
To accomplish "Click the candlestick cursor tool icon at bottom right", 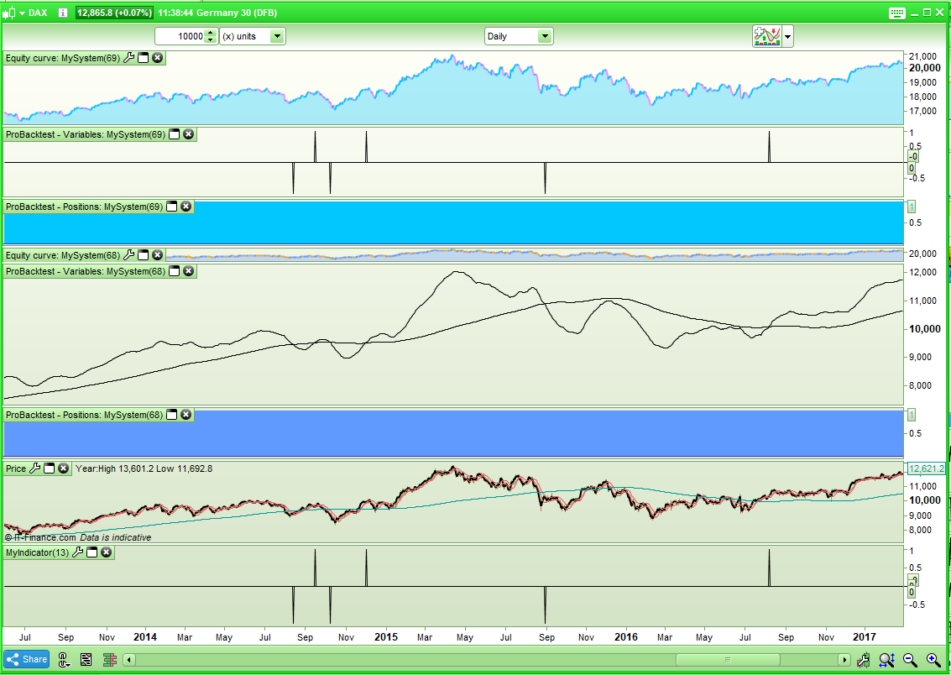I will point(864,659).
